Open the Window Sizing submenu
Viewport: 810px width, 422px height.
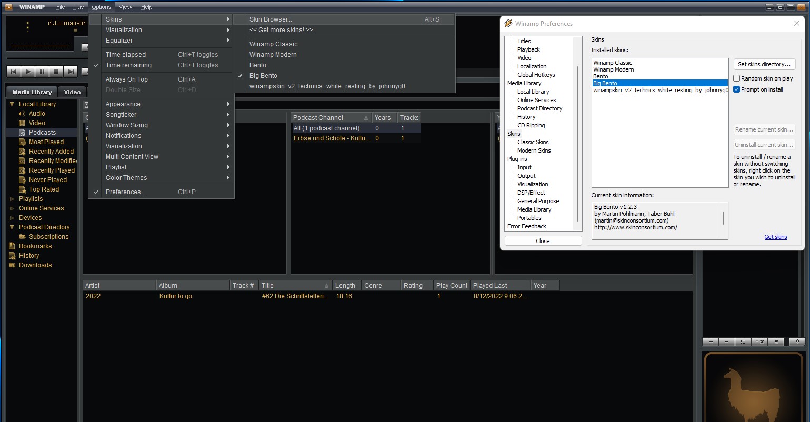click(x=161, y=125)
